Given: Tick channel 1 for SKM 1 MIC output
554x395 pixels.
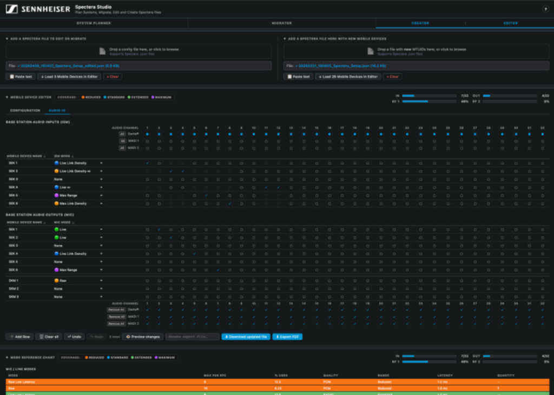Looking at the screenshot, I should 147,281.
